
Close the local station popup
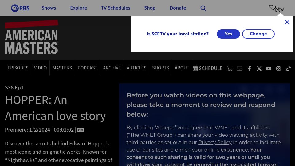(287, 22)
